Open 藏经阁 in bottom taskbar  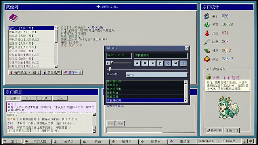(x=183, y=141)
